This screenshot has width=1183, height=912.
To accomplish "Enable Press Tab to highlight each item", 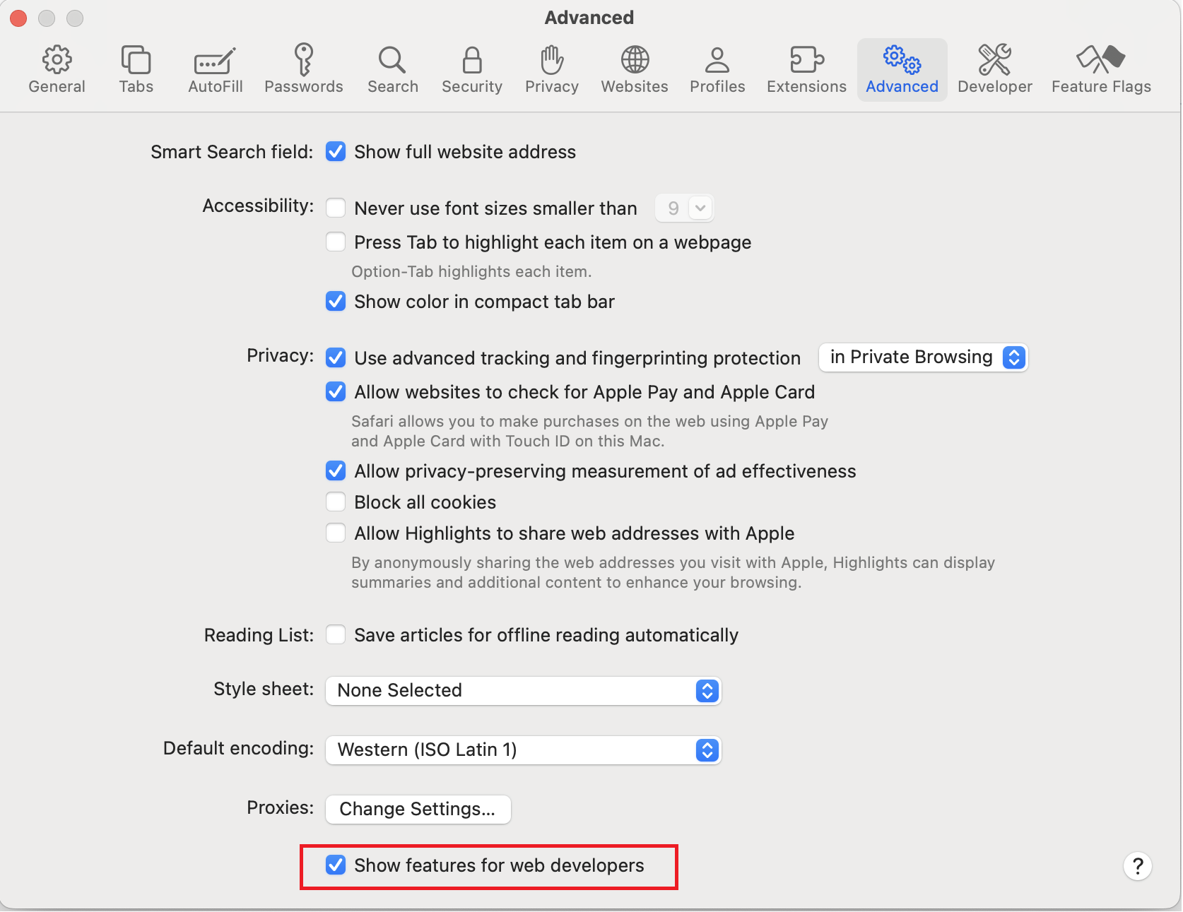I will (x=336, y=242).
